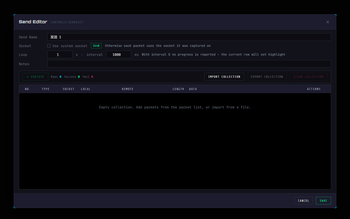Cancel the send edit

[304, 201]
